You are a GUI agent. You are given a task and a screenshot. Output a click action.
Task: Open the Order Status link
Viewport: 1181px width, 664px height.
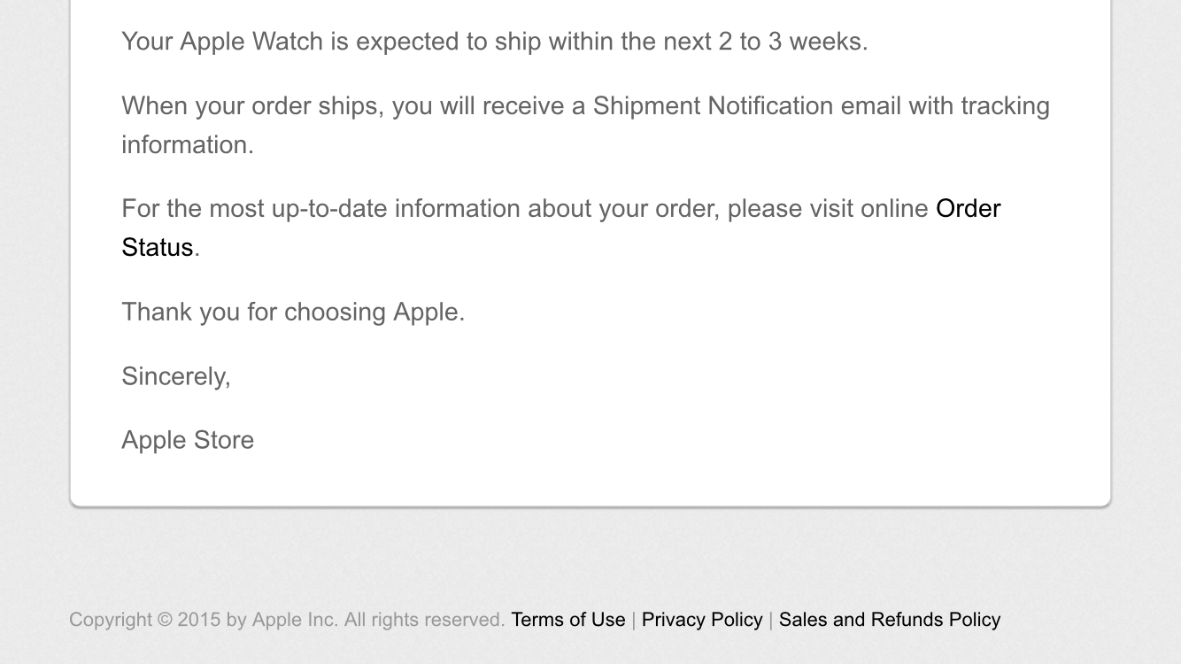coord(968,209)
